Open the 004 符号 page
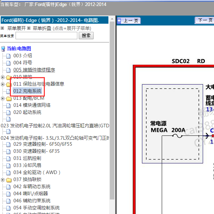This screenshot has height=214, width=214. (x=23, y=63)
